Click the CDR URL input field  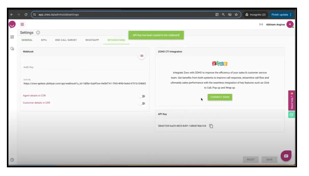tap(85, 83)
